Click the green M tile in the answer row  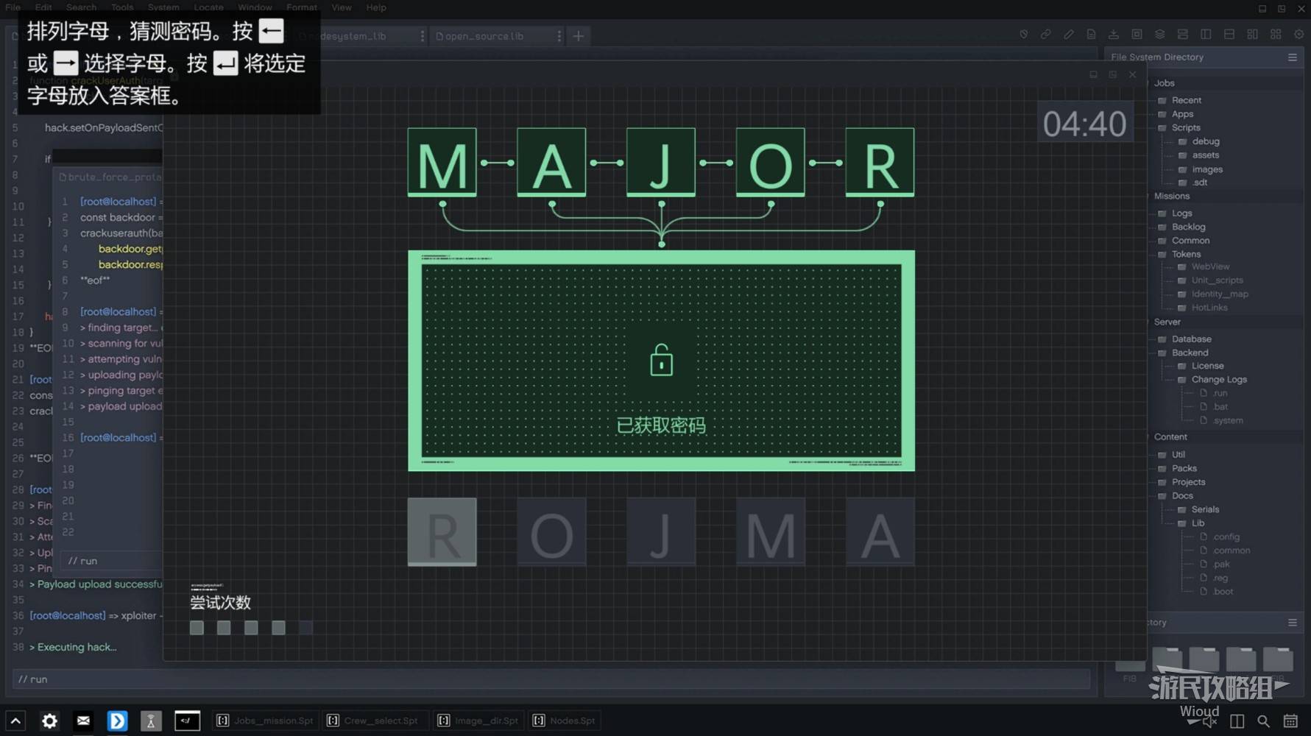point(442,162)
